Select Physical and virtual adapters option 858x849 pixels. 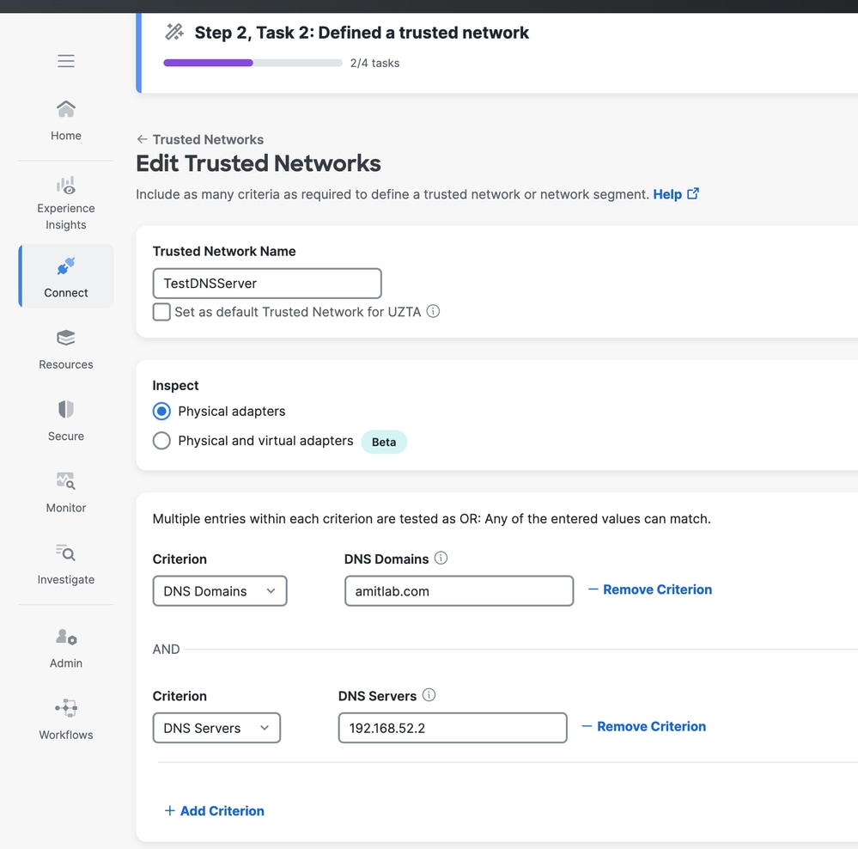pyautogui.click(x=161, y=441)
